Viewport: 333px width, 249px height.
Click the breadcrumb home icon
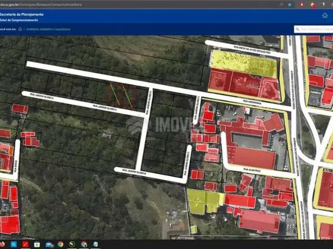point(20,29)
